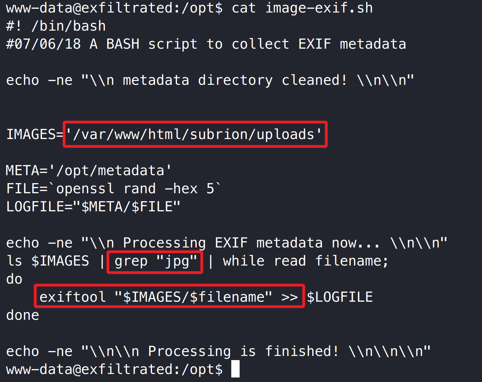
Task: Click the terminal cursor block at the prompt
Action: point(235,369)
